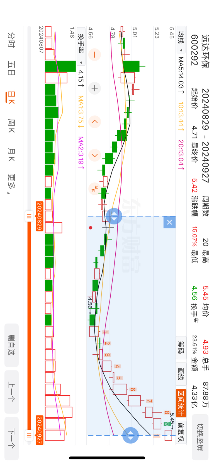Screen dimensions: 214x464
Task: Tap the 5.01 price axis label
Action: click(x=135, y=32)
